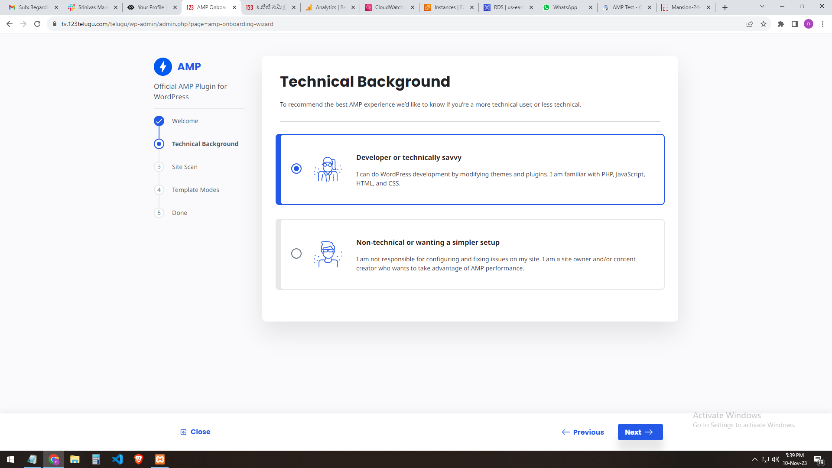
Task: Go back with the Previous link
Action: coord(583,432)
